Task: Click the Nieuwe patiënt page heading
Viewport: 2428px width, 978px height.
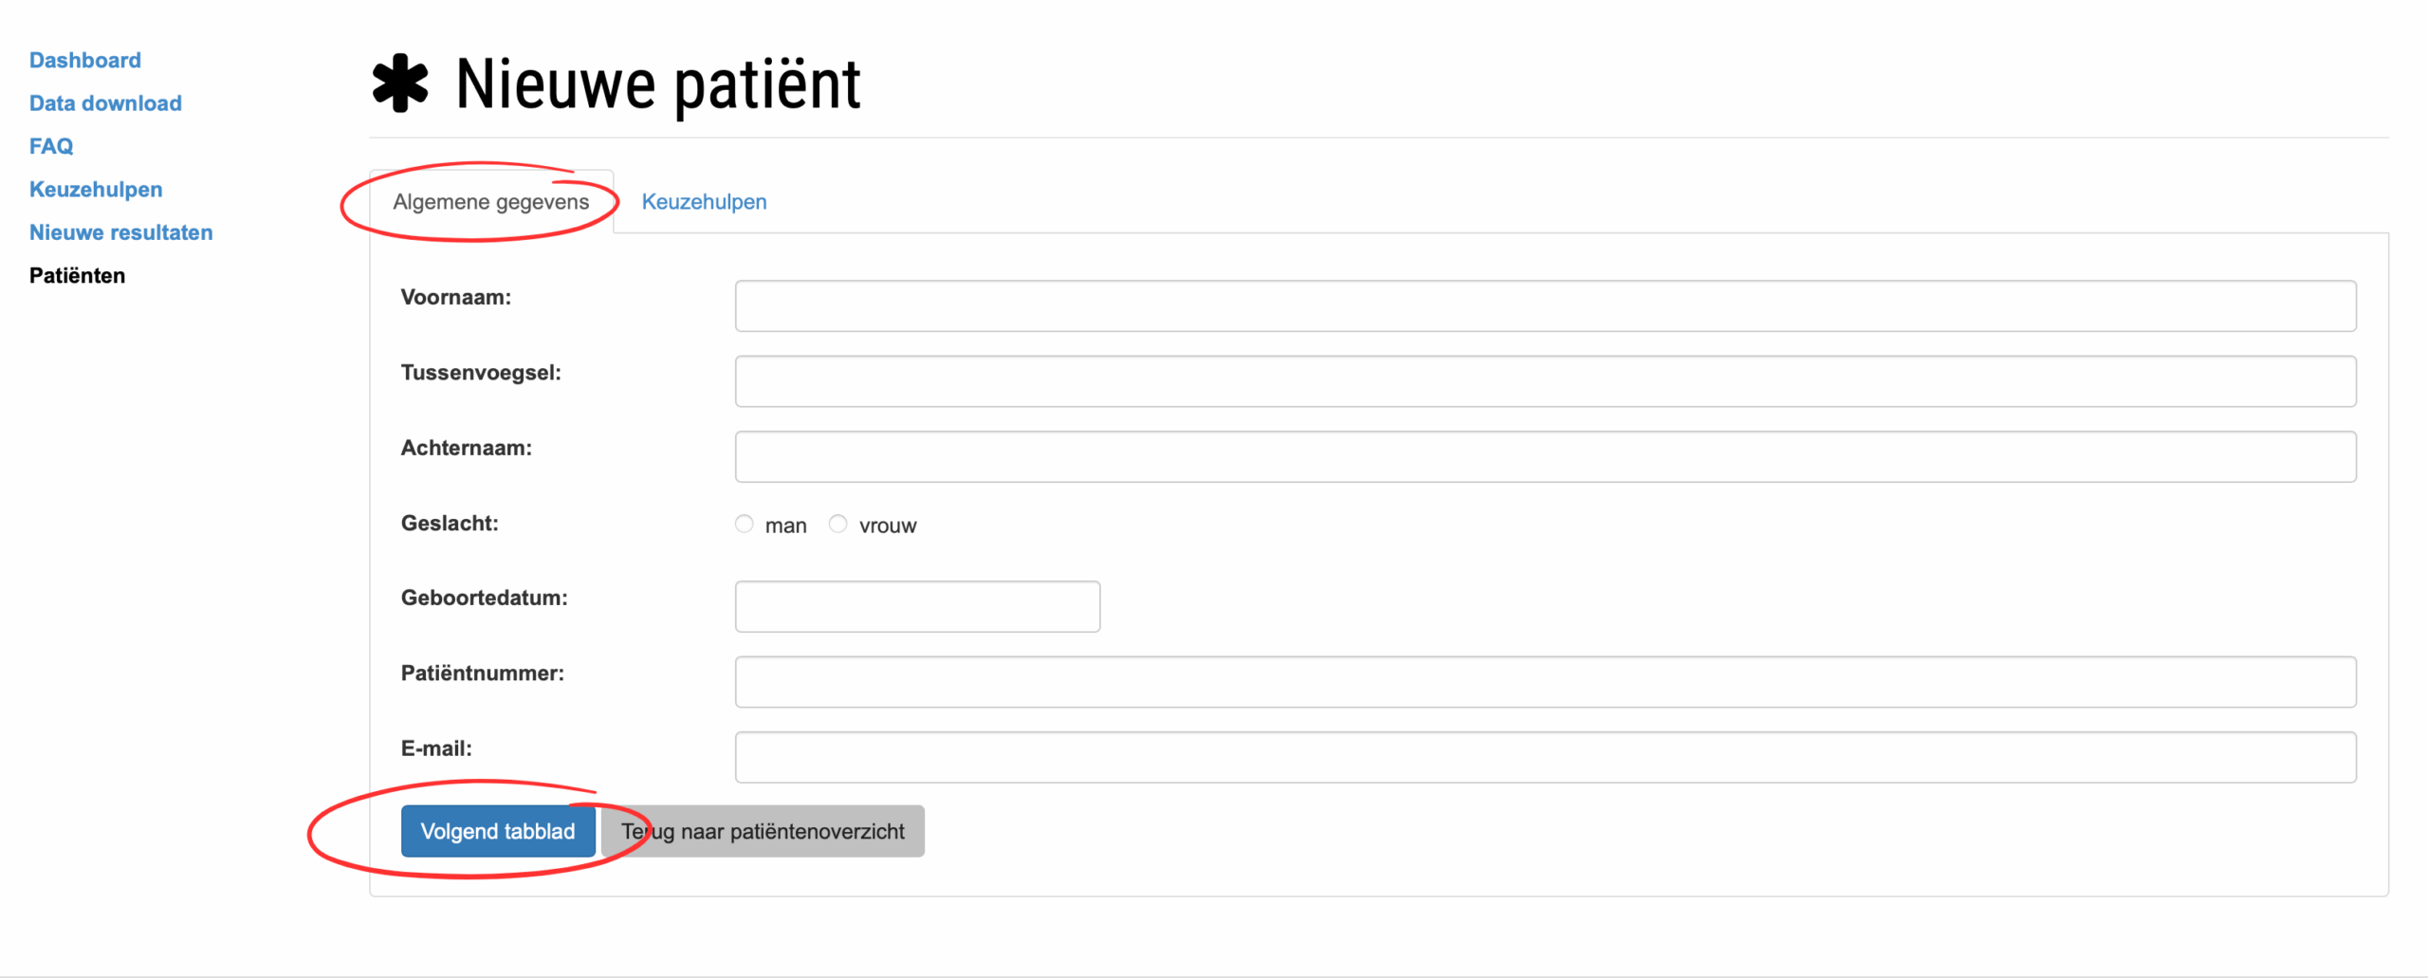Action: click(x=657, y=83)
